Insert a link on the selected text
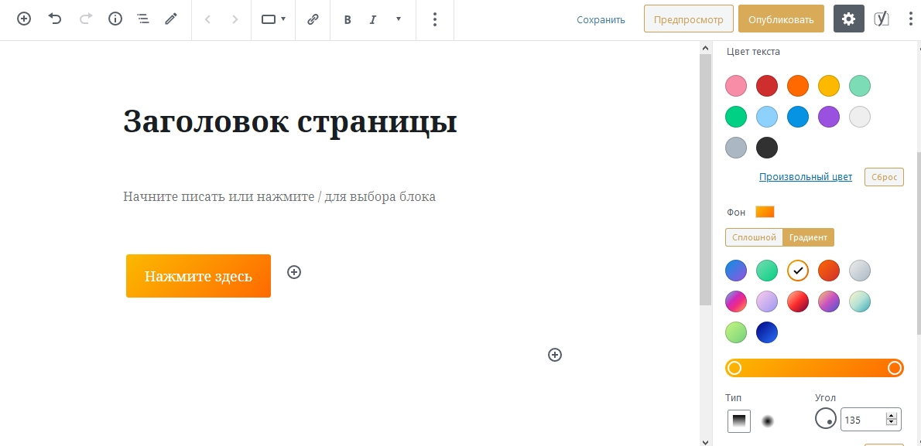This screenshot has width=921, height=446. [x=313, y=19]
